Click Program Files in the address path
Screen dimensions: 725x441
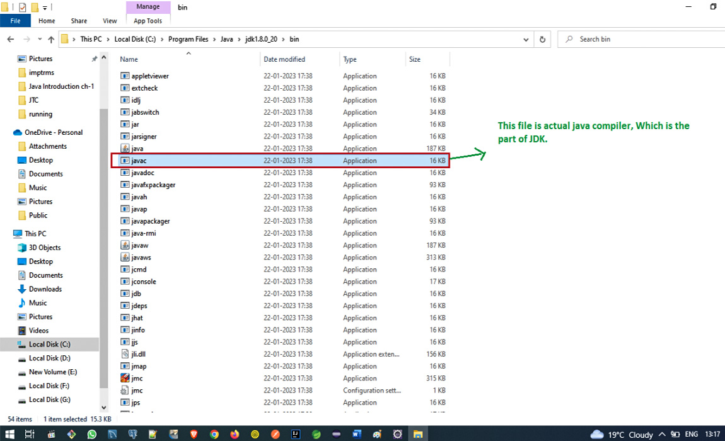[x=188, y=39]
